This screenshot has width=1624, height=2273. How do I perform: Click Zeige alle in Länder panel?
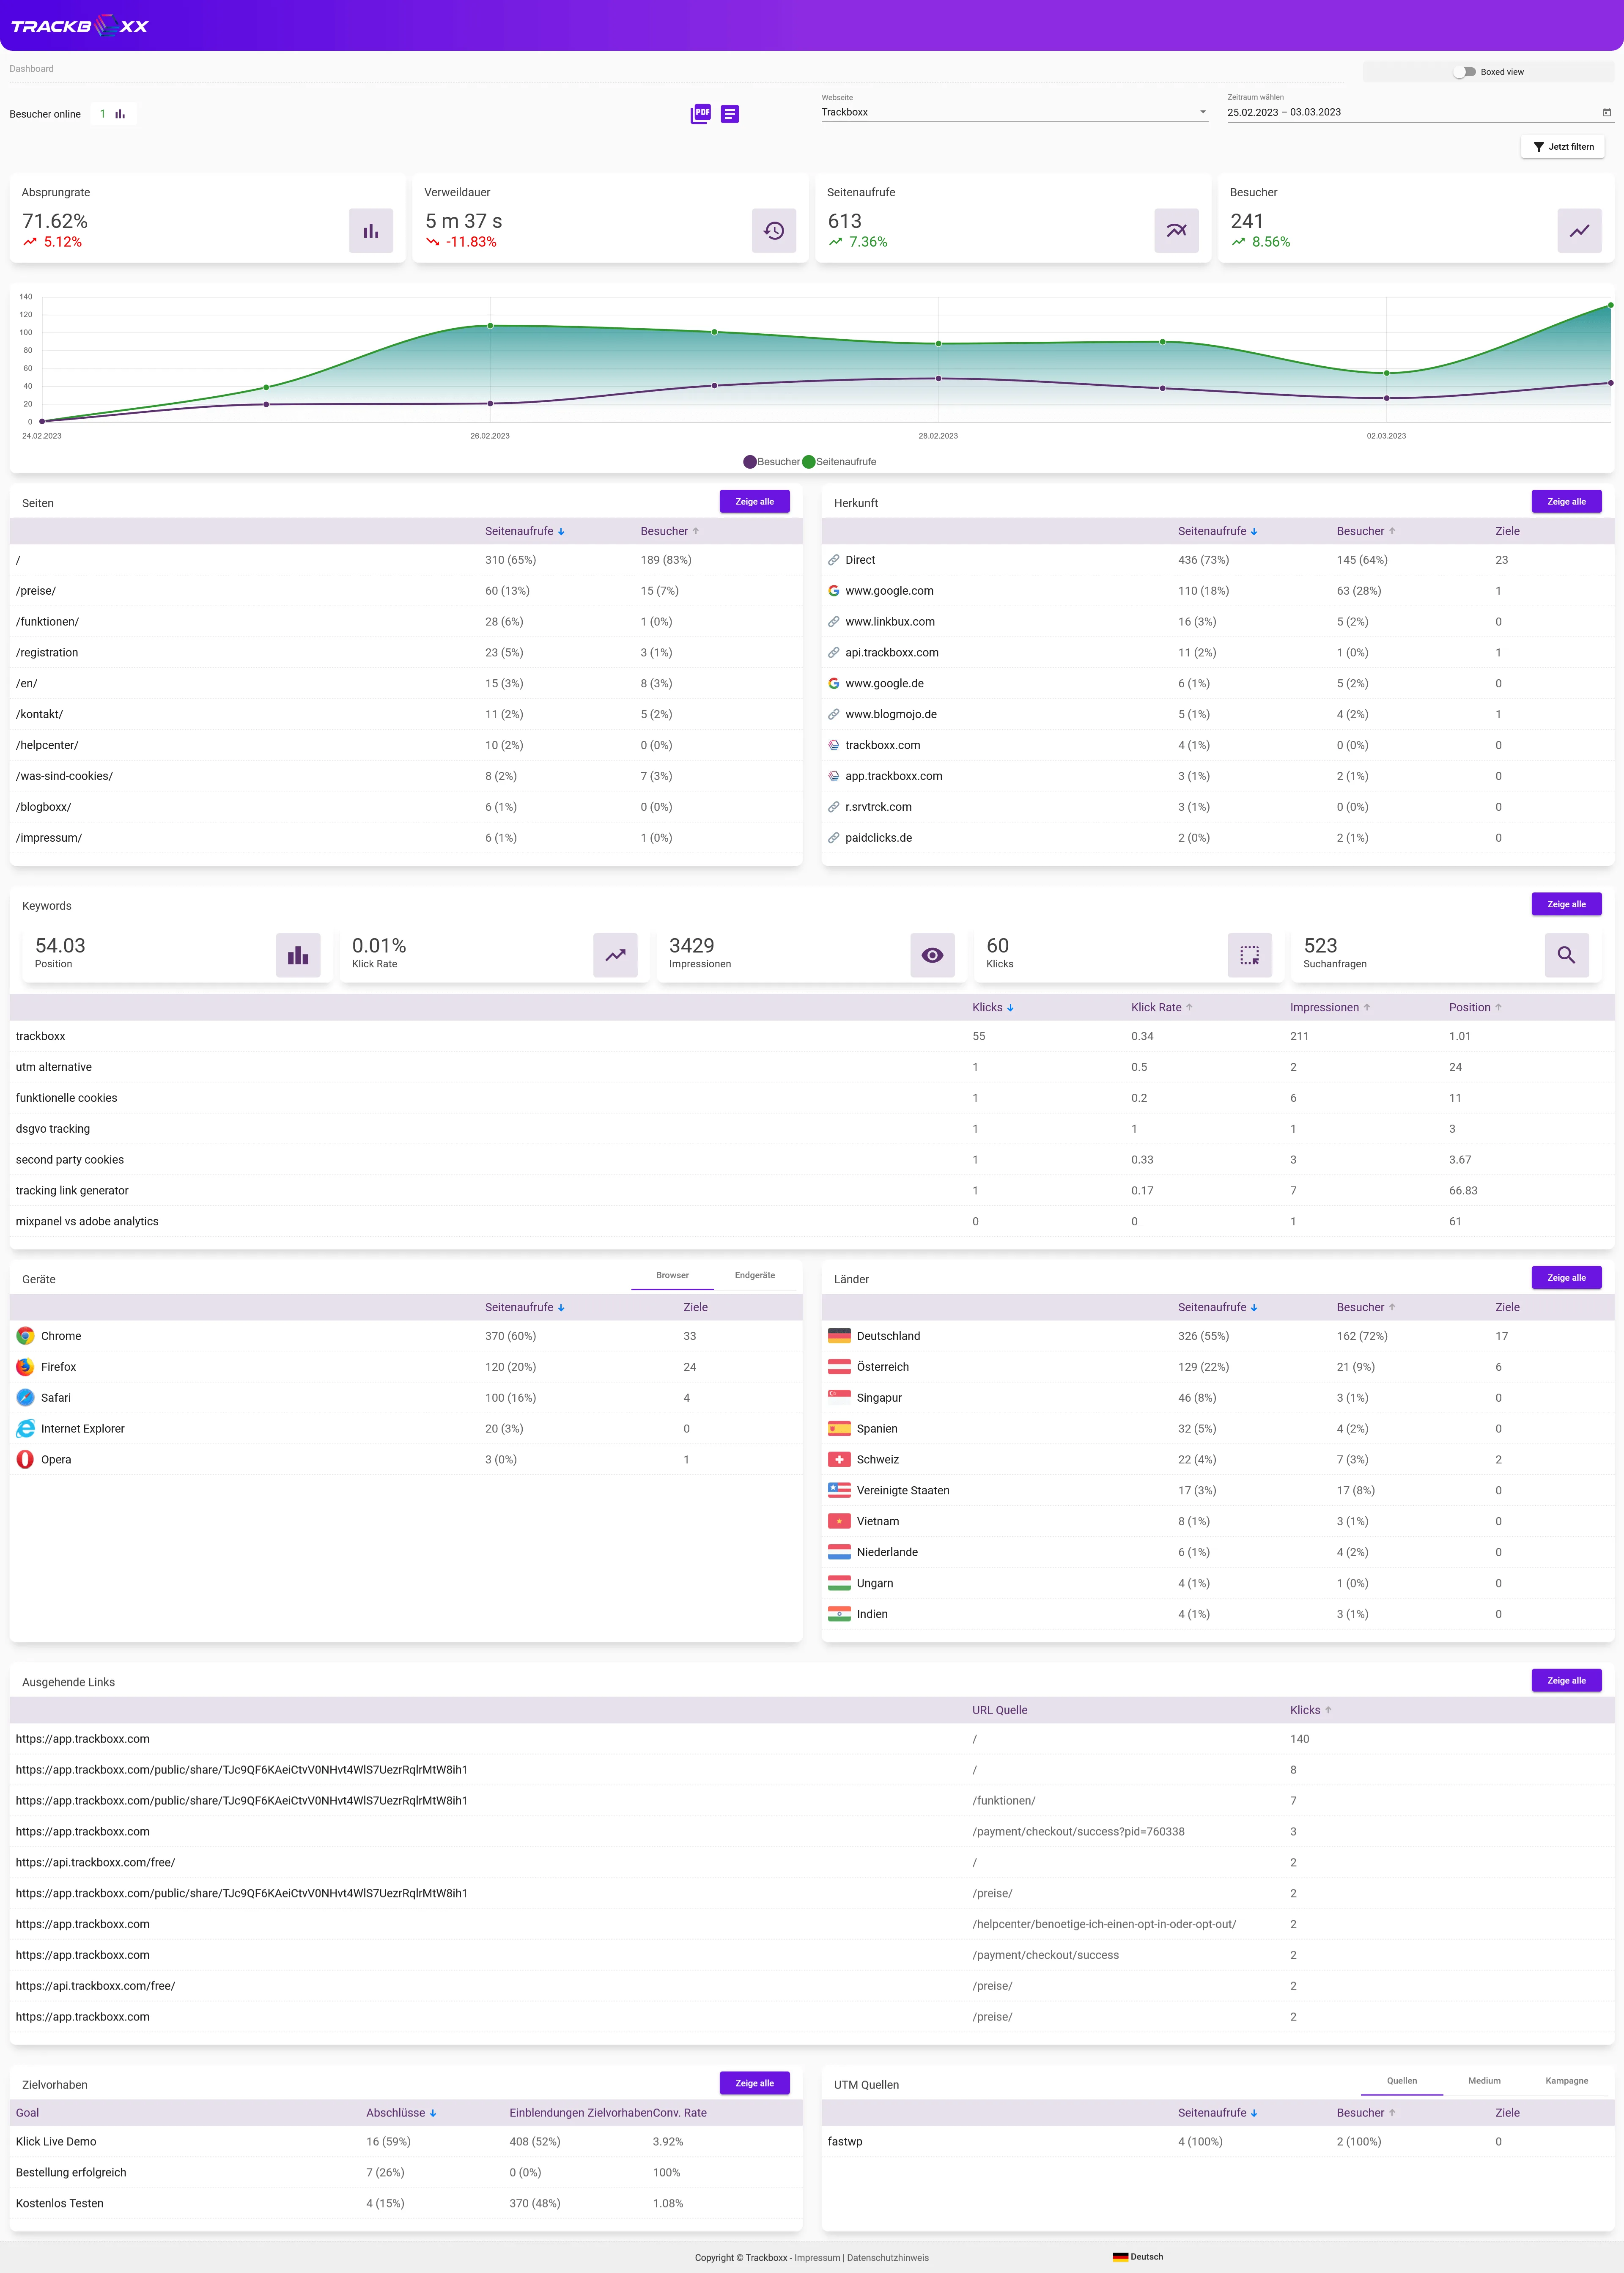(x=1566, y=1278)
